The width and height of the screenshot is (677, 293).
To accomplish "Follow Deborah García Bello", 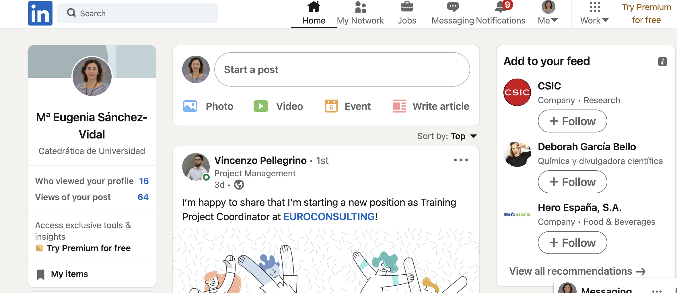I will tap(572, 181).
